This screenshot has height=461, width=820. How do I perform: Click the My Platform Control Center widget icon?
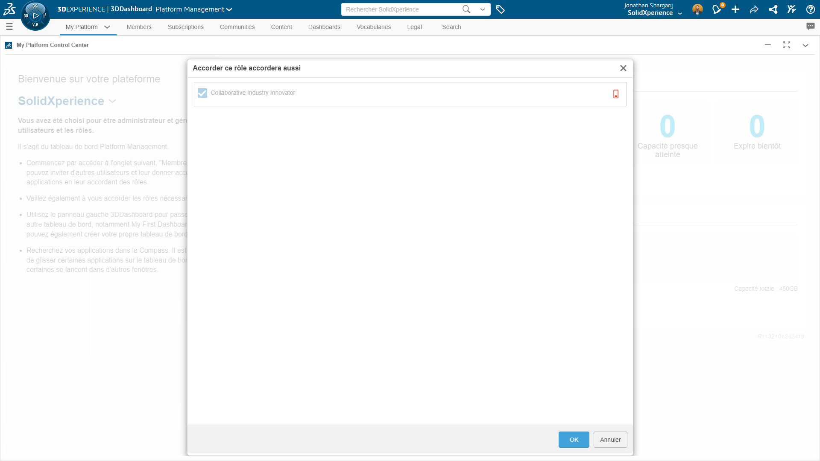pyautogui.click(x=9, y=45)
